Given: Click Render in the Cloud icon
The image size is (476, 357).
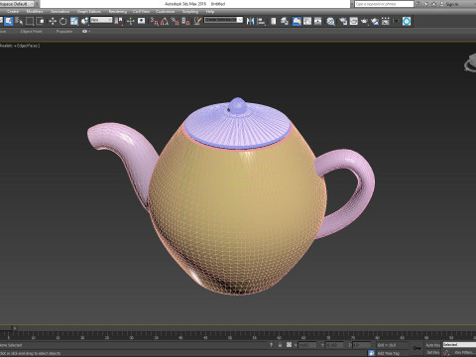Looking at the screenshot, I should click(375, 21).
